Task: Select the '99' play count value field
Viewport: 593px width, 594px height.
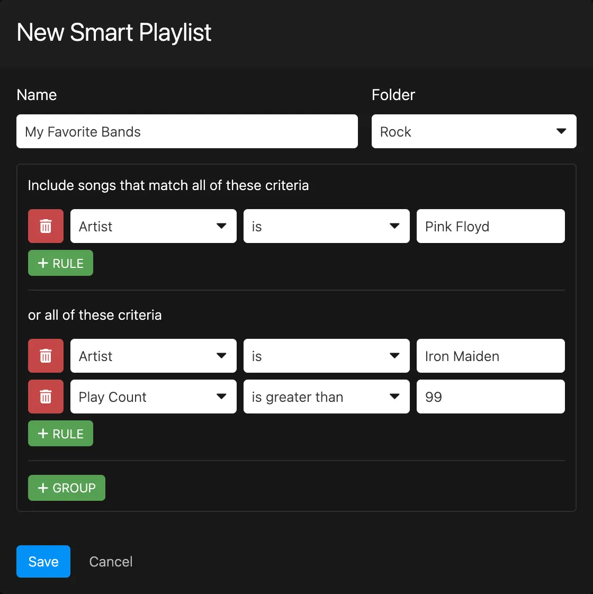Action: click(x=490, y=397)
